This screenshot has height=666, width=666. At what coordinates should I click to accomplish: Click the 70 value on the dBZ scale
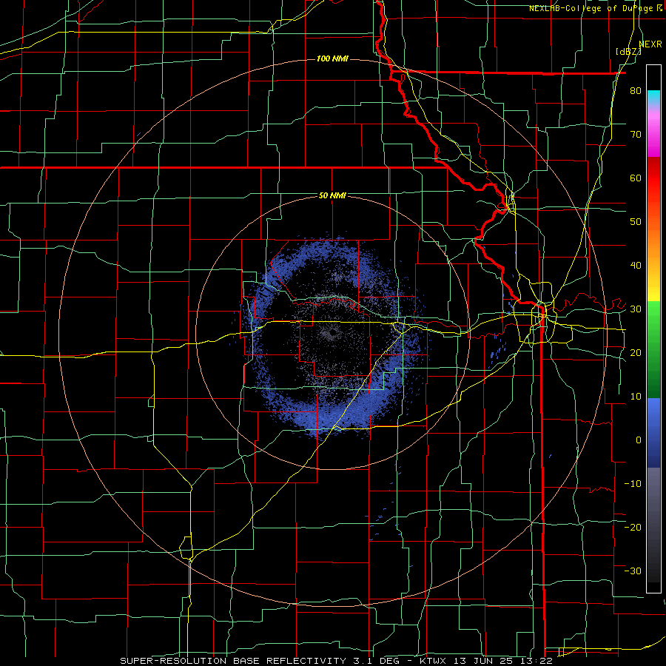(636, 135)
